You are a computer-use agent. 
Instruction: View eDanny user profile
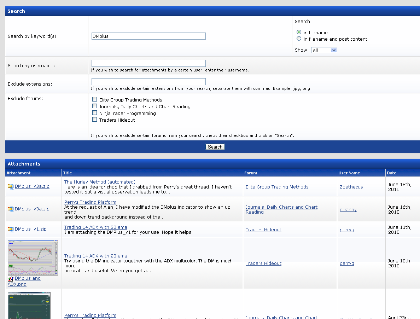pos(348,209)
